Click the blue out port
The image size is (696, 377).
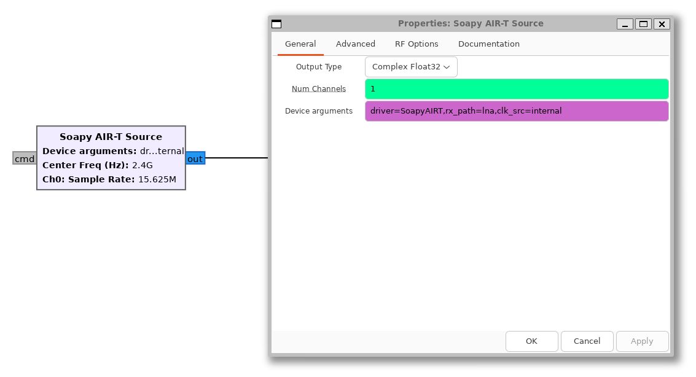pos(195,159)
